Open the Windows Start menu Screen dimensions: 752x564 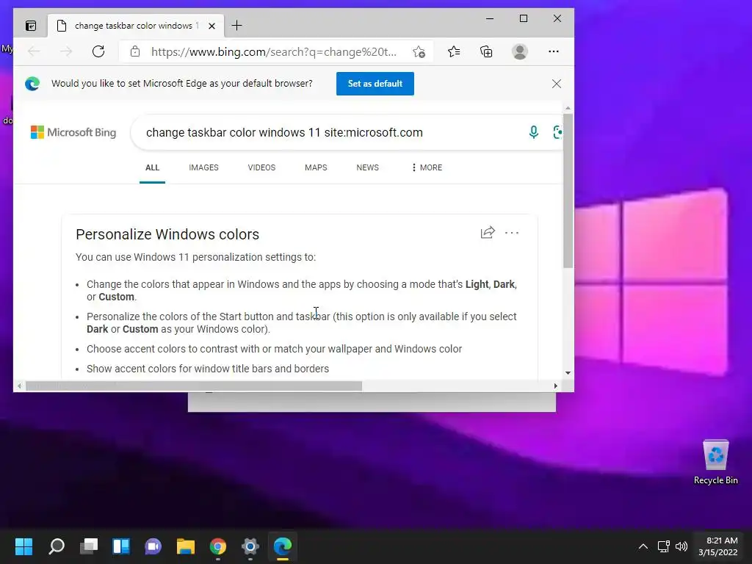pyautogui.click(x=24, y=546)
